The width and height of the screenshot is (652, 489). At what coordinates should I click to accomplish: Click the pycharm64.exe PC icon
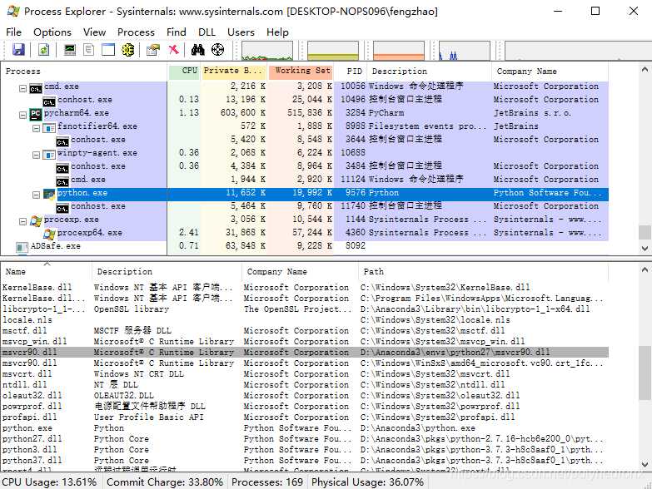coord(35,113)
